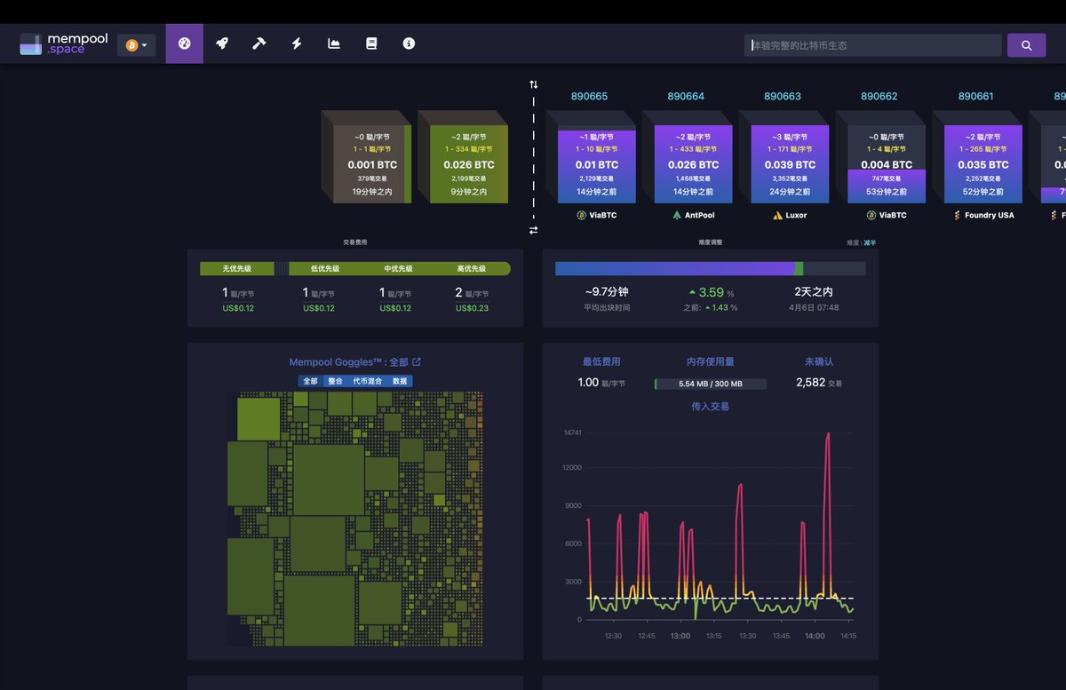Click the 2,582 unconfirmed count
The image size is (1066, 690).
(x=810, y=382)
